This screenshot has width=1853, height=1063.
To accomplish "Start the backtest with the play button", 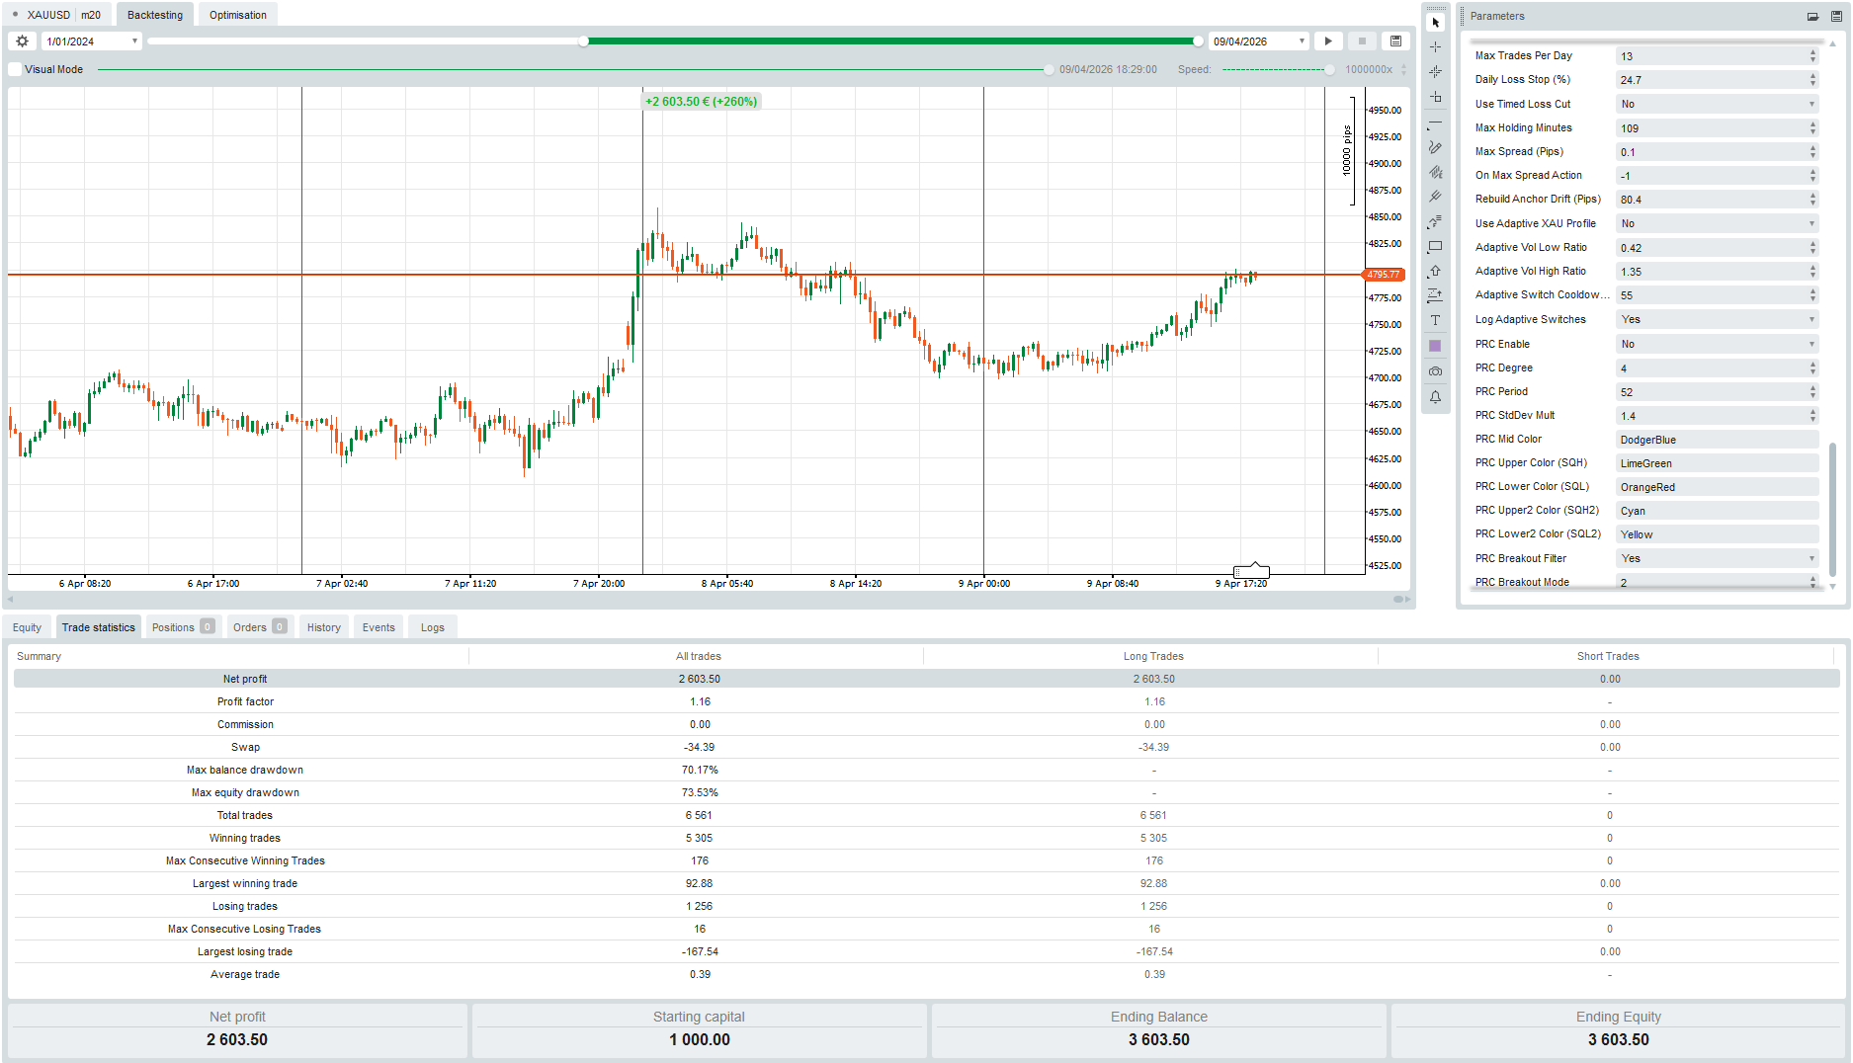I will coord(1327,41).
